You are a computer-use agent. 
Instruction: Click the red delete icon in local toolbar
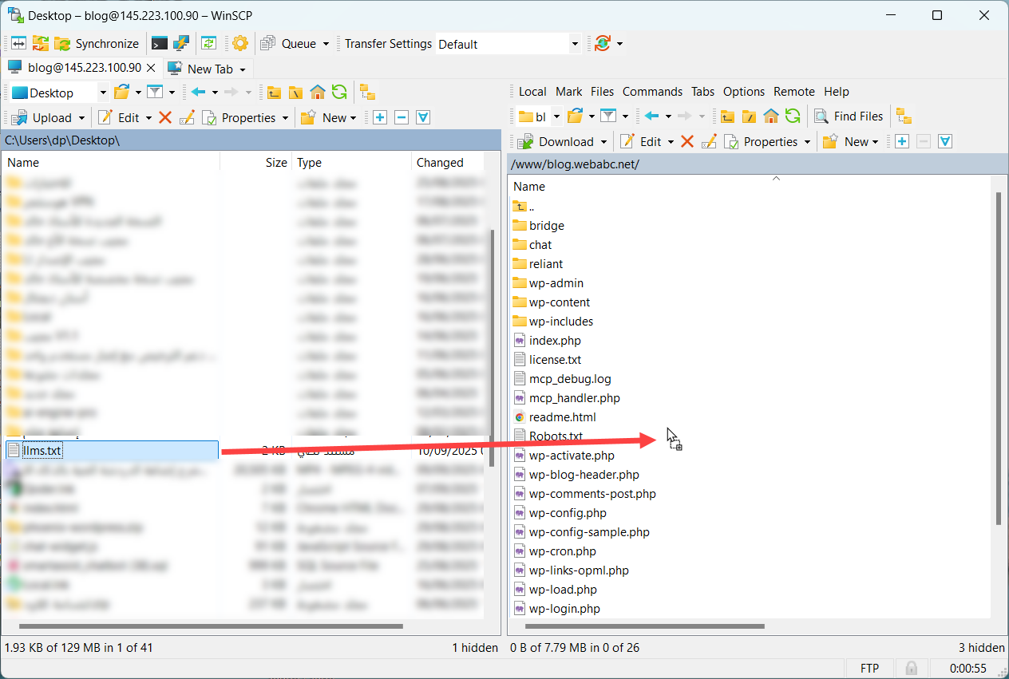tap(165, 117)
